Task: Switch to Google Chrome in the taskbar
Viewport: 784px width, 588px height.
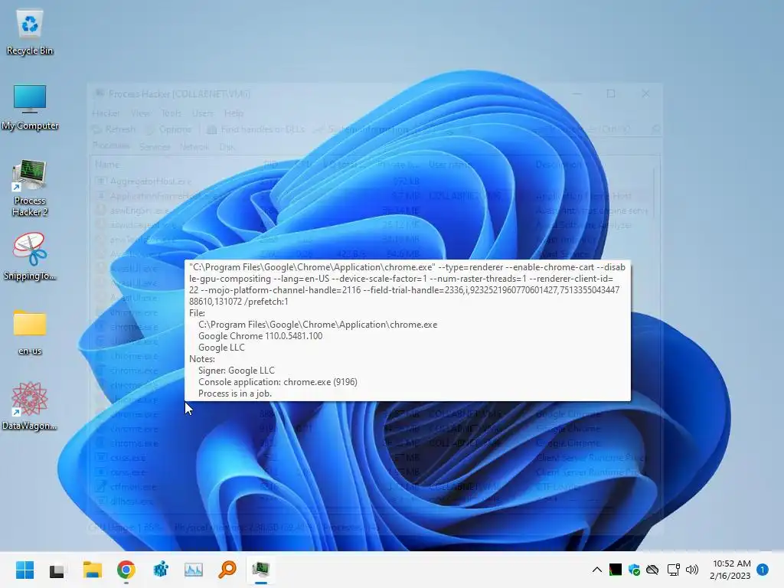Action: (x=126, y=570)
